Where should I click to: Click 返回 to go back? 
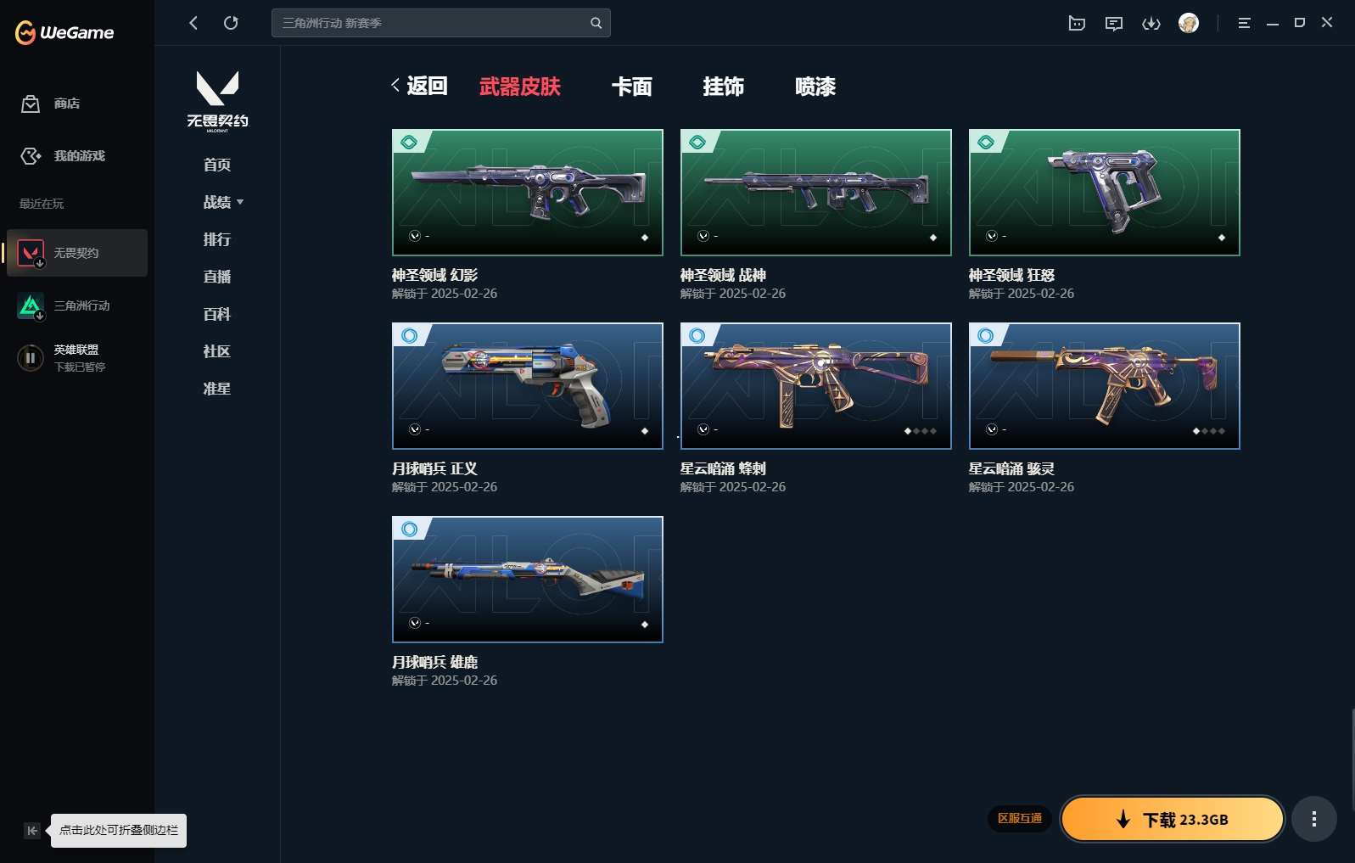(x=420, y=86)
